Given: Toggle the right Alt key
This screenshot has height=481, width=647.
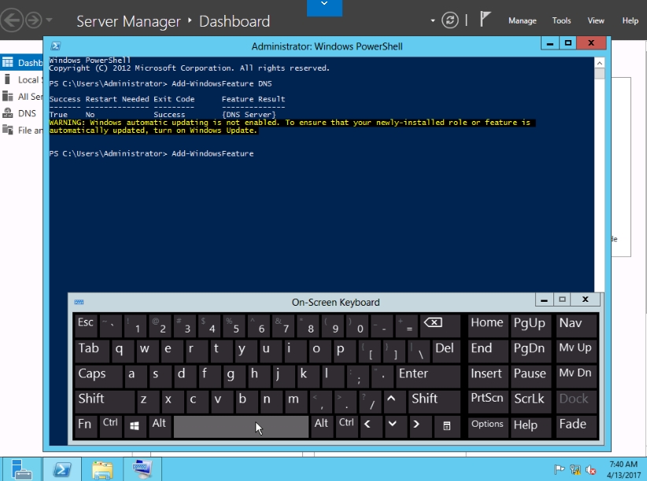Looking at the screenshot, I should (322, 426).
